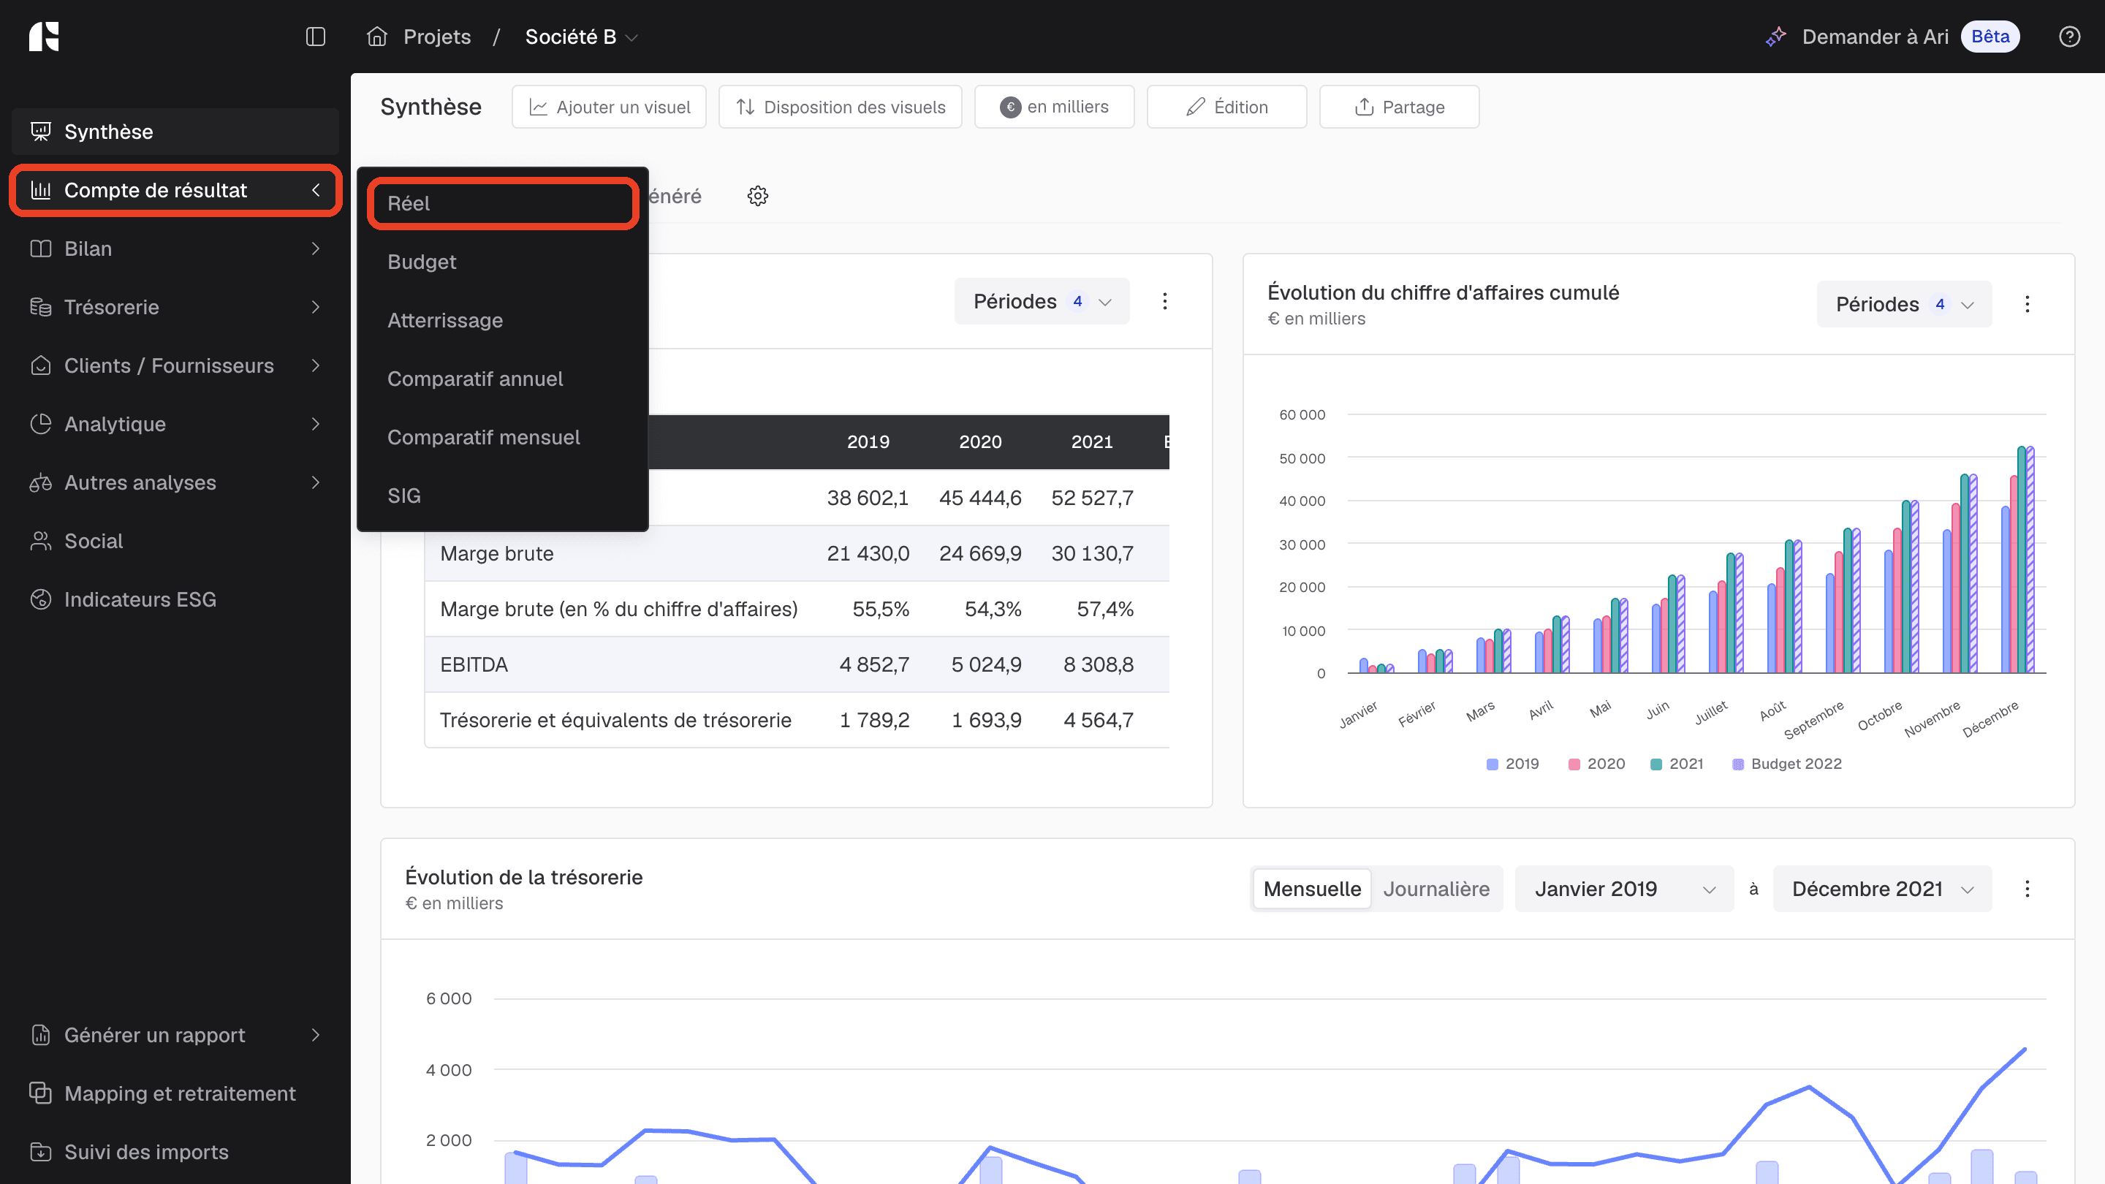This screenshot has height=1184, width=2105.
Task: Open the Société B project dropdown
Action: (581, 37)
